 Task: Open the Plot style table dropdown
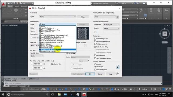tap(105, 17)
